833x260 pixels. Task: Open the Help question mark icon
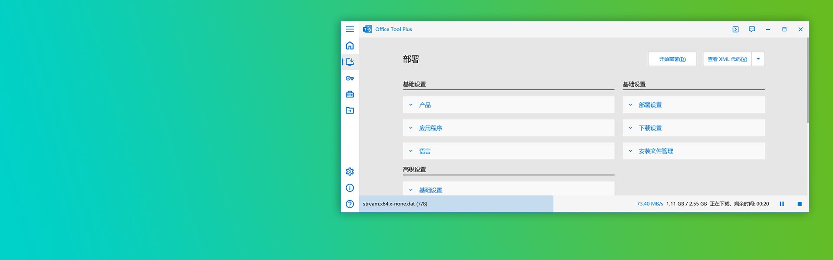pyautogui.click(x=350, y=204)
